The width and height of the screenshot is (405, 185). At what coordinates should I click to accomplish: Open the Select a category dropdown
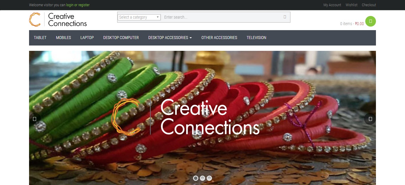139,17
